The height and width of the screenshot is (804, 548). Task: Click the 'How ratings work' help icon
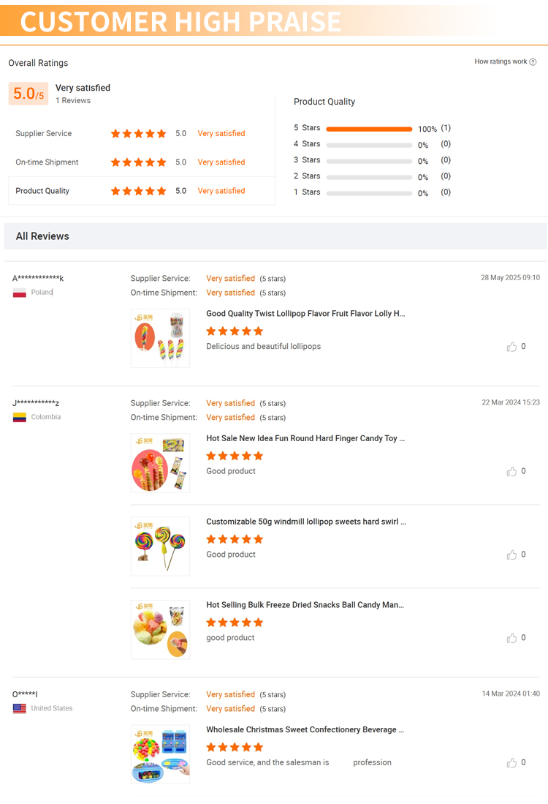tap(533, 62)
